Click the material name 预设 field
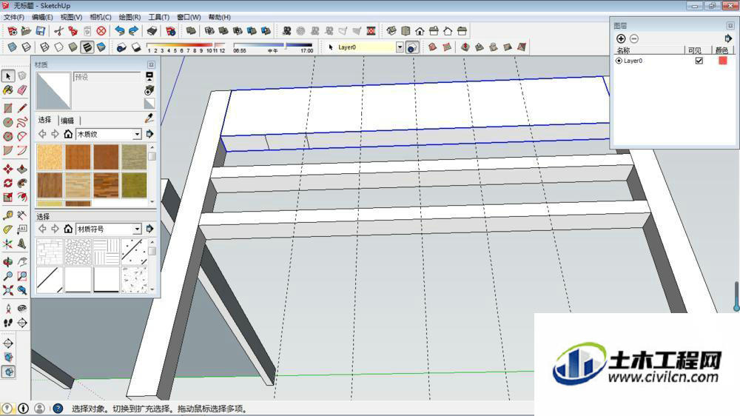Viewport: 740px width, 416px height. (107, 77)
